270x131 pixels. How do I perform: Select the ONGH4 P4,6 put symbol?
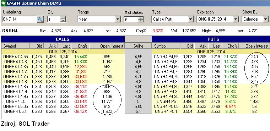[166, 62]
